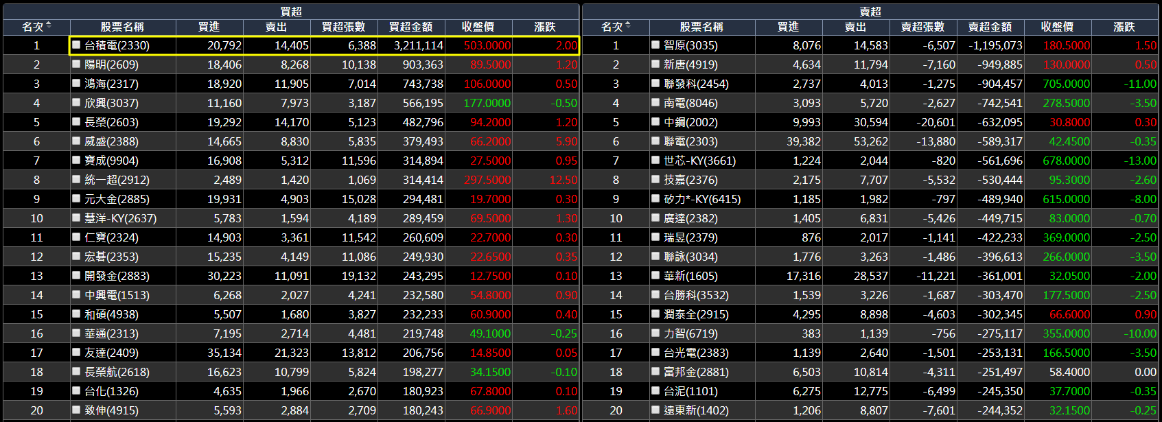
Task: Open stock 台勝科(3532)
Action: [x=696, y=295]
